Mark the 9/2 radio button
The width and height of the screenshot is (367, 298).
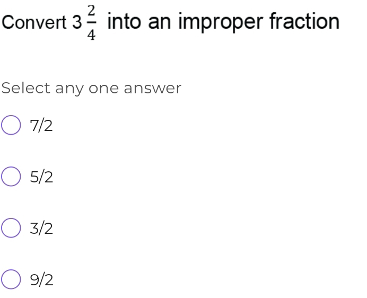coord(11,279)
